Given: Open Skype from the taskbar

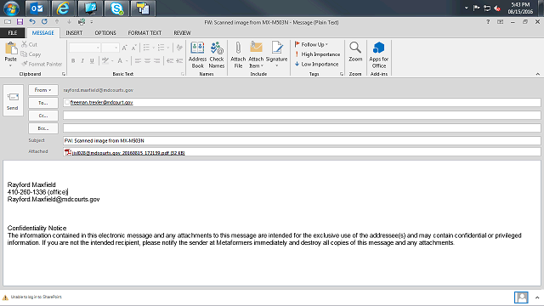Looking at the screenshot, I should point(116,8).
